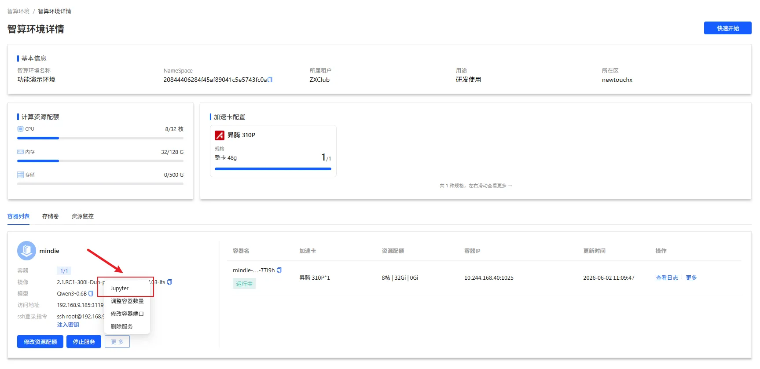The width and height of the screenshot is (760, 369).
Task: Click the 注入密钥 link
Action: pos(68,325)
